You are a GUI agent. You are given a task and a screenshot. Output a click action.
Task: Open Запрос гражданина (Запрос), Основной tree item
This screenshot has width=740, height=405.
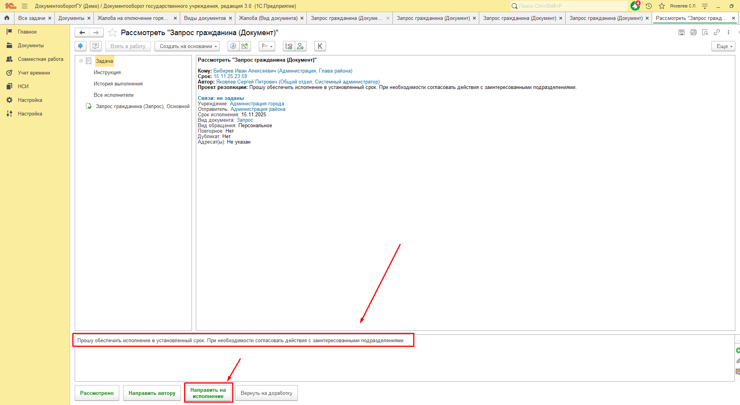(142, 107)
